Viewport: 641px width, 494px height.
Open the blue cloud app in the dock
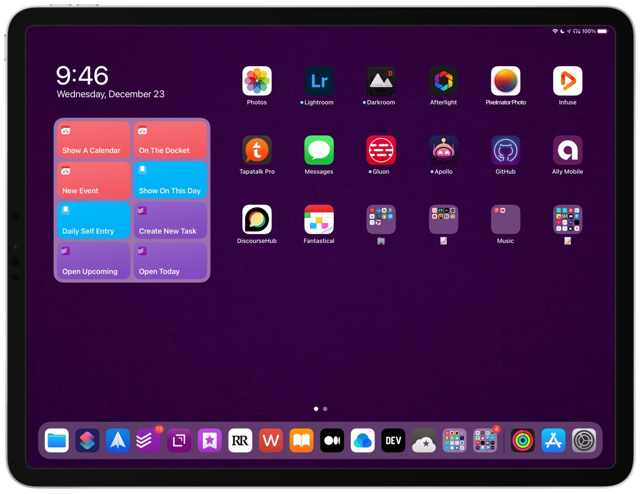(x=363, y=441)
